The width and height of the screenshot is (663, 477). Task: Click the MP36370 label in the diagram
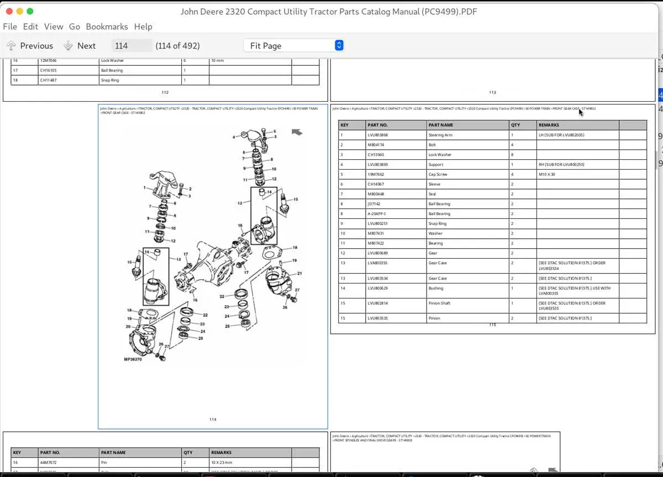pos(133,359)
